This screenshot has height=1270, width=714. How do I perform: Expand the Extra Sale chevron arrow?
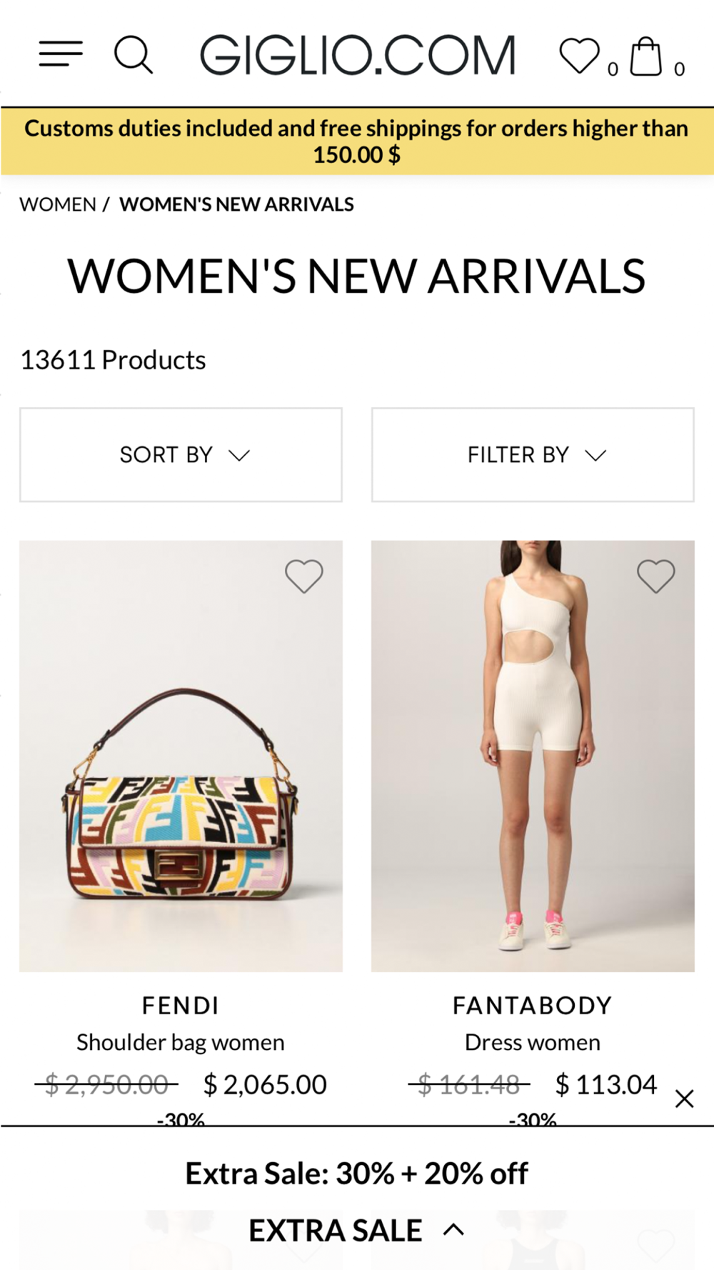tap(454, 1229)
